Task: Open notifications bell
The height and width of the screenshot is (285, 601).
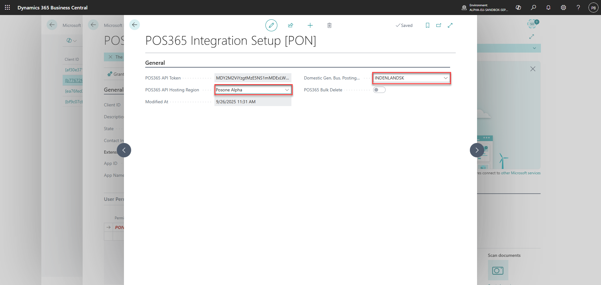Action: (548, 8)
